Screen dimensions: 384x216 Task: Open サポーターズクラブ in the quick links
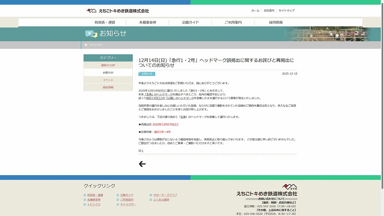coord(165,195)
